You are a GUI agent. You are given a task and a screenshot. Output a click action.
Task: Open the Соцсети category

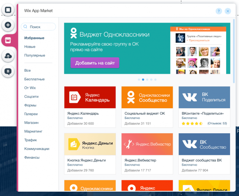[31, 96]
